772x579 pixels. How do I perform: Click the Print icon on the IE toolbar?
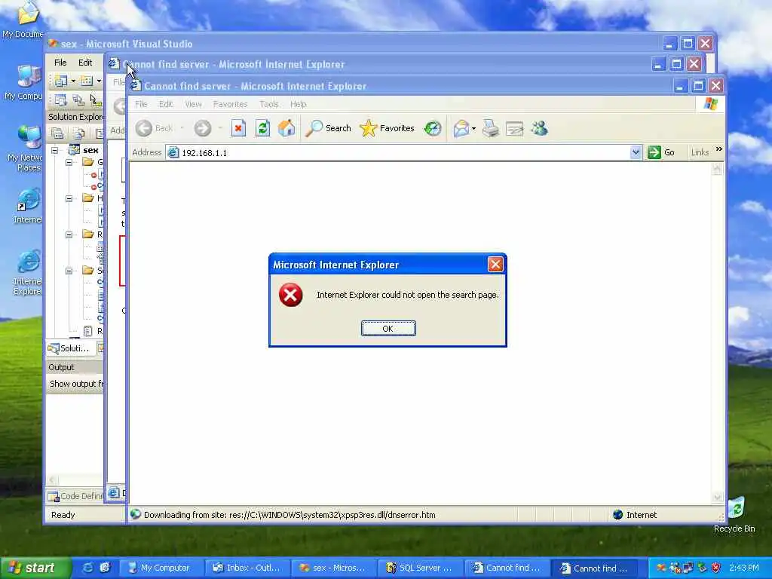(490, 128)
